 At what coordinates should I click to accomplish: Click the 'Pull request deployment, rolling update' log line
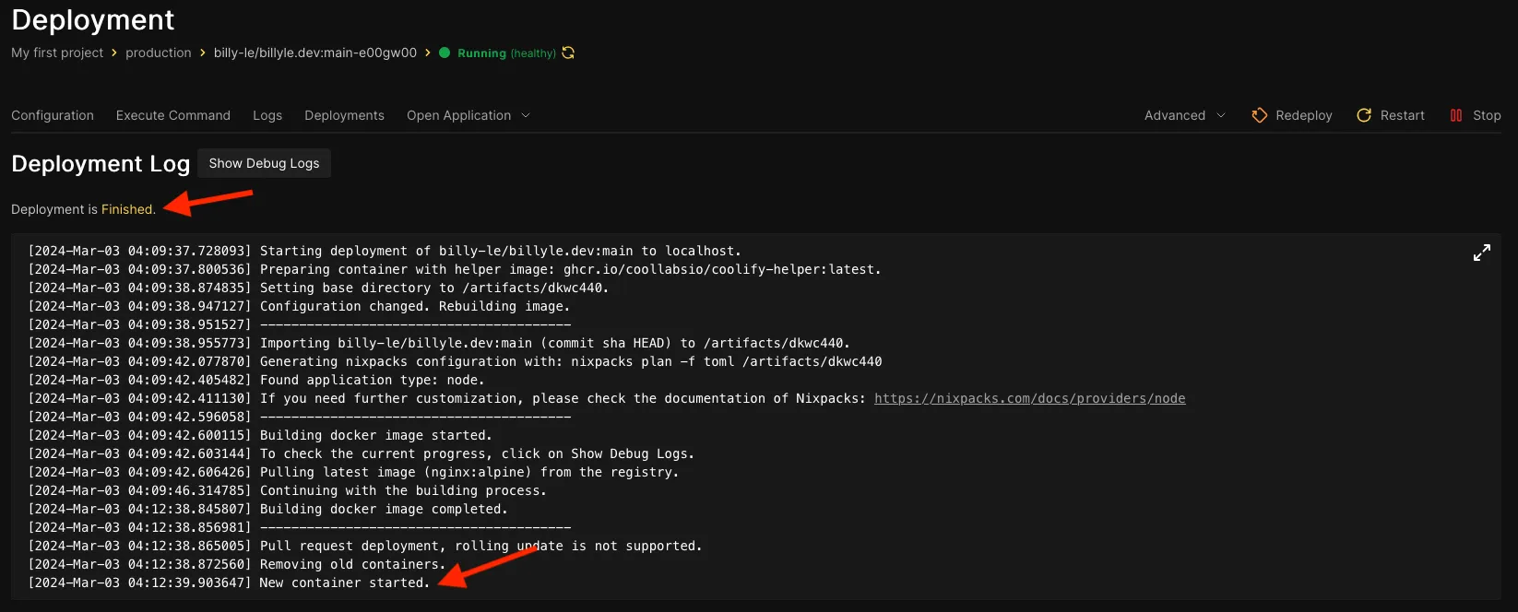tap(365, 546)
